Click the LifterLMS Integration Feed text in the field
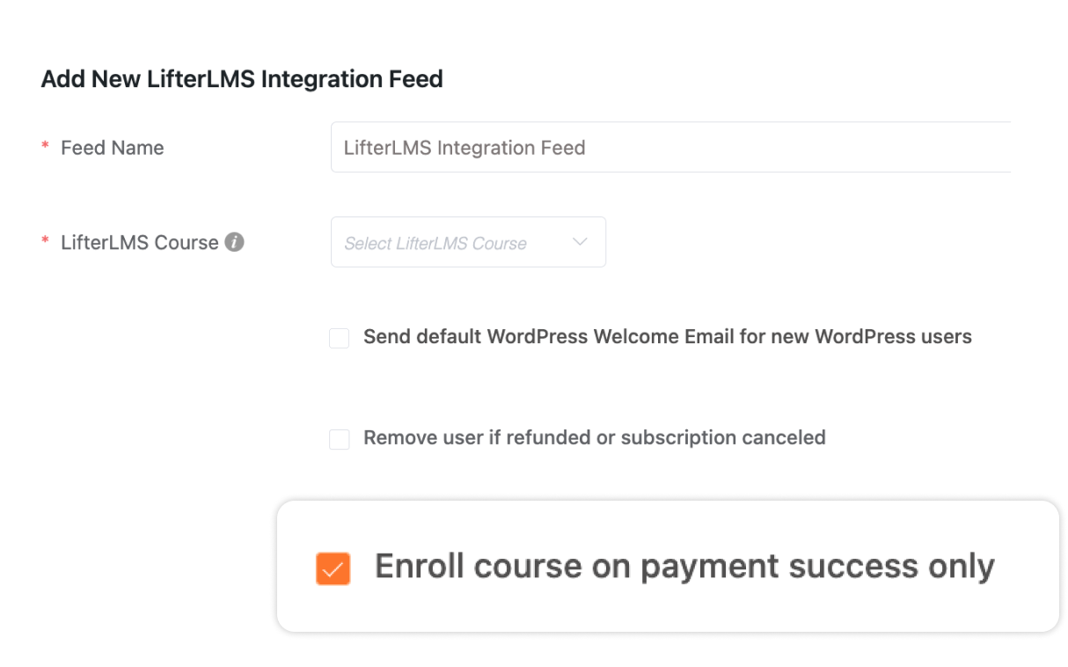Screen dimensions: 1068x667 point(465,148)
